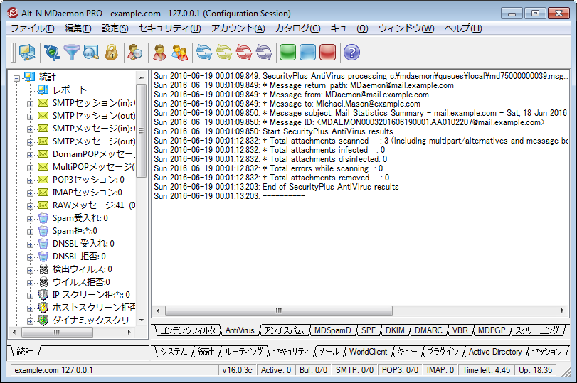Click the padlock security toolbar icon
The image size is (577, 383).
[x=111, y=52]
